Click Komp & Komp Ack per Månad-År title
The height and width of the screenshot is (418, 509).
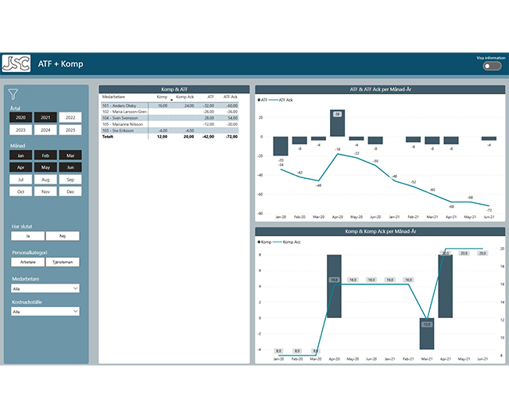[380, 231]
